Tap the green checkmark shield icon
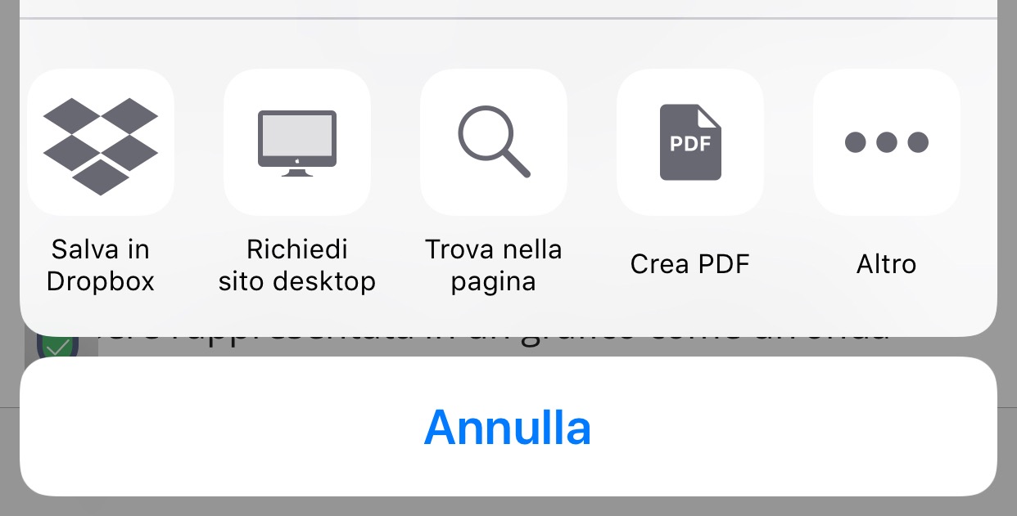This screenshot has width=1017, height=516. [x=57, y=348]
